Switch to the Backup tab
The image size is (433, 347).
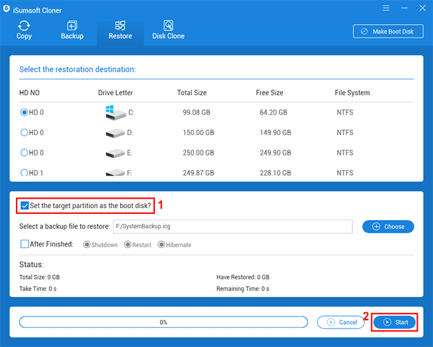click(72, 30)
